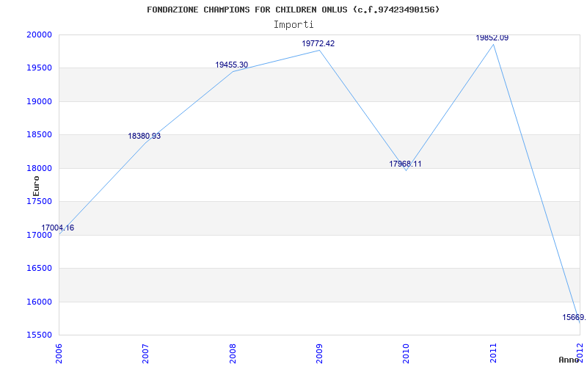Click the cut-off 15669 data label
587x367 pixels.
(x=575, y=317)
